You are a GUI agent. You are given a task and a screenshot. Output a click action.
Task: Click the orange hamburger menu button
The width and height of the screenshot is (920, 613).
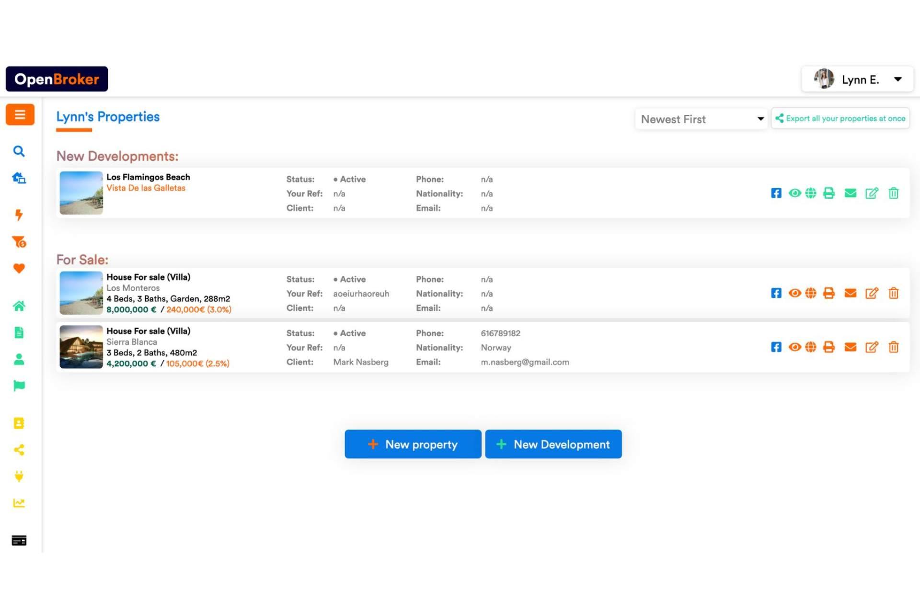pyautogui.click(x=20, y=114)
